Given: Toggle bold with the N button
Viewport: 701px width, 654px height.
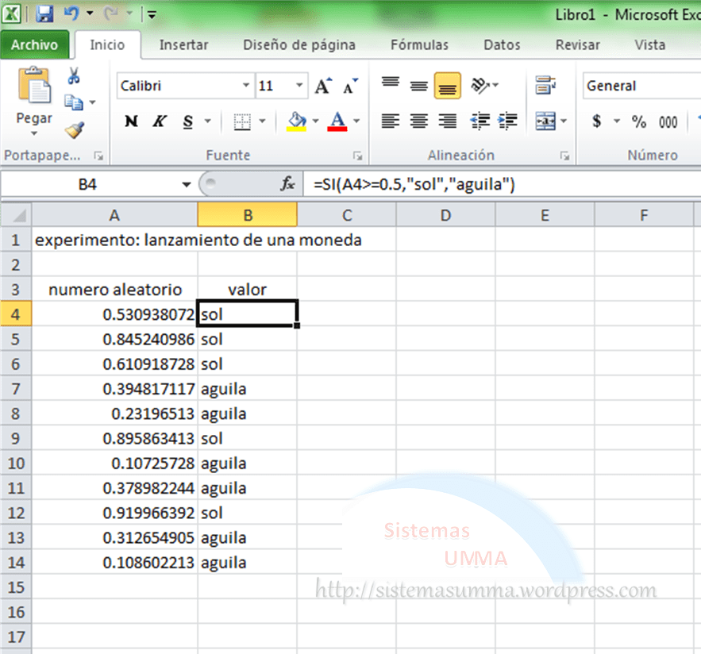Looking at the screenshot, I should 131,121.
